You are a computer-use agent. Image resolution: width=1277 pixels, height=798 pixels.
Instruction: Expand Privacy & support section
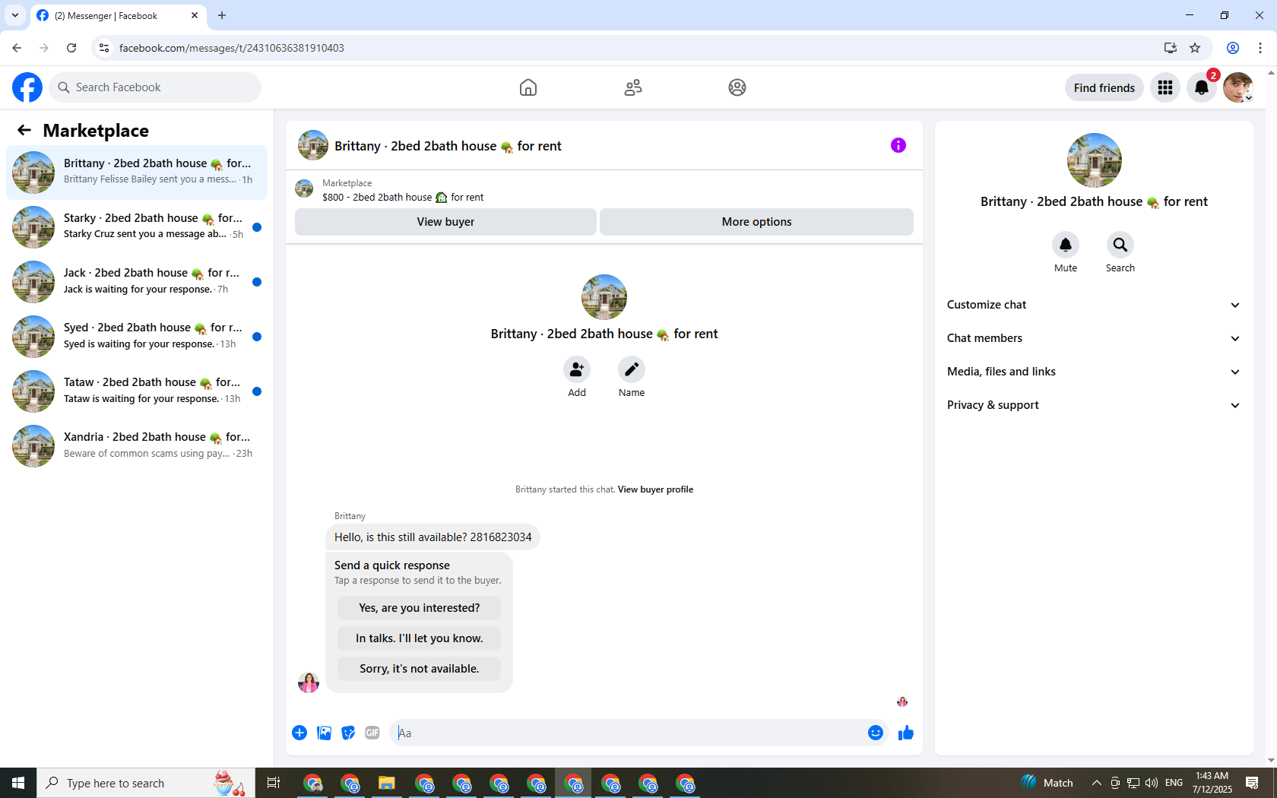click(1094, 405)
